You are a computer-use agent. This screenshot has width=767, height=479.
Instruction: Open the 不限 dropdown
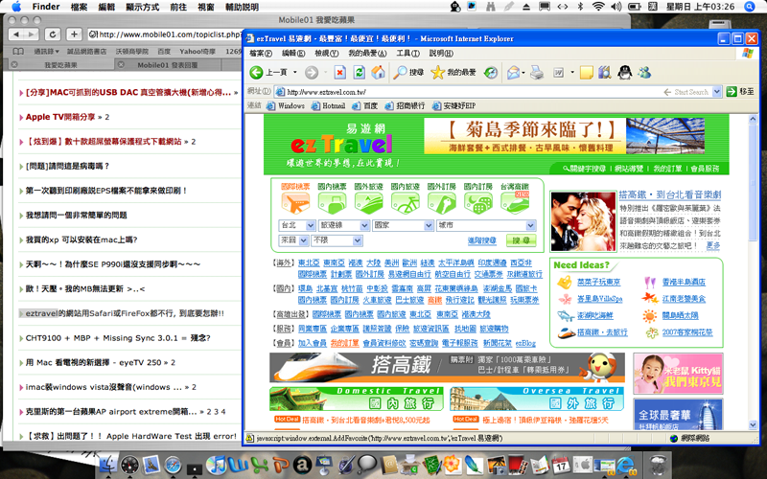coord(337,240)
